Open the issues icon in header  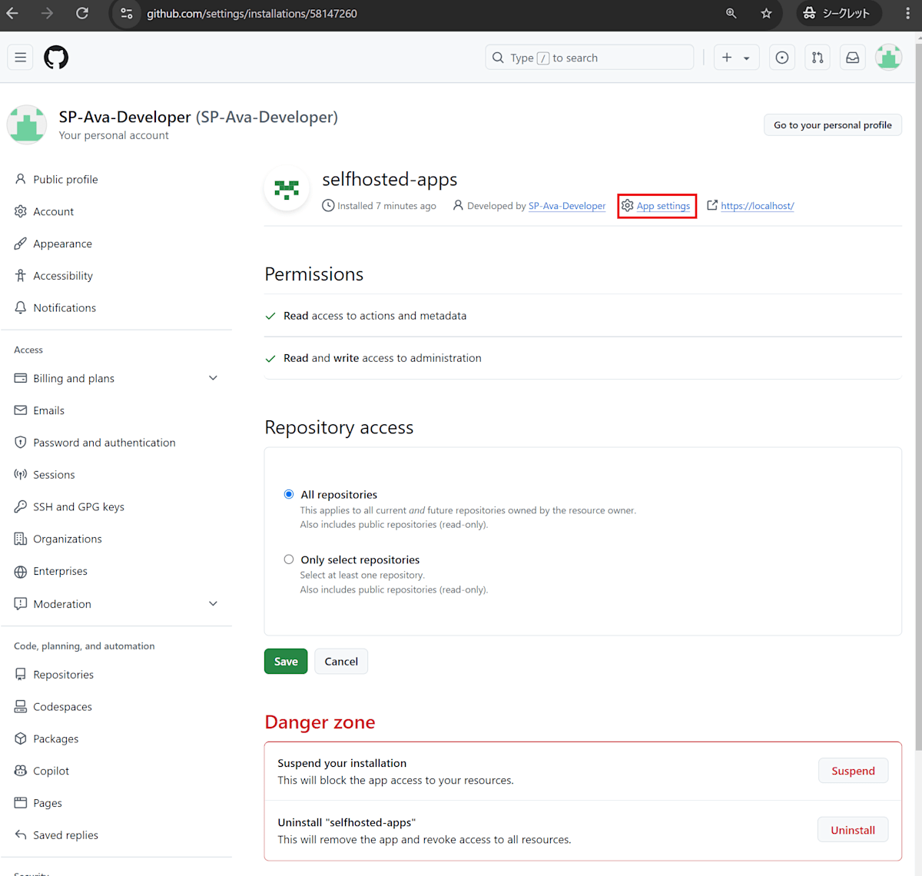tap(782, 58)
